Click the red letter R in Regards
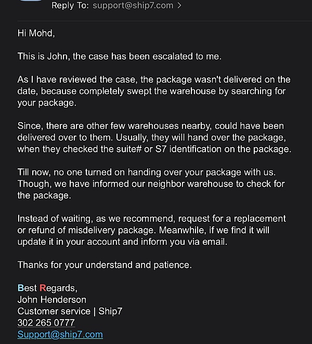Screen dimensions: 312x344 pyautogui.click(x=43, y=288)
